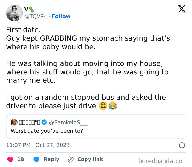The image size is (192, 167).
Task: Click the pink heart like icon
Action: pos(10,159)
